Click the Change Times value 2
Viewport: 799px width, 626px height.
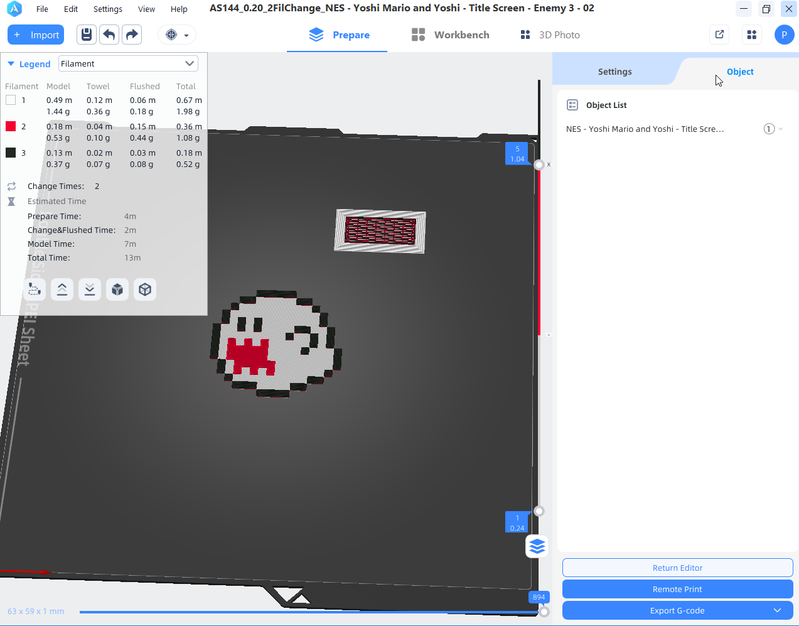pos(97,186)
